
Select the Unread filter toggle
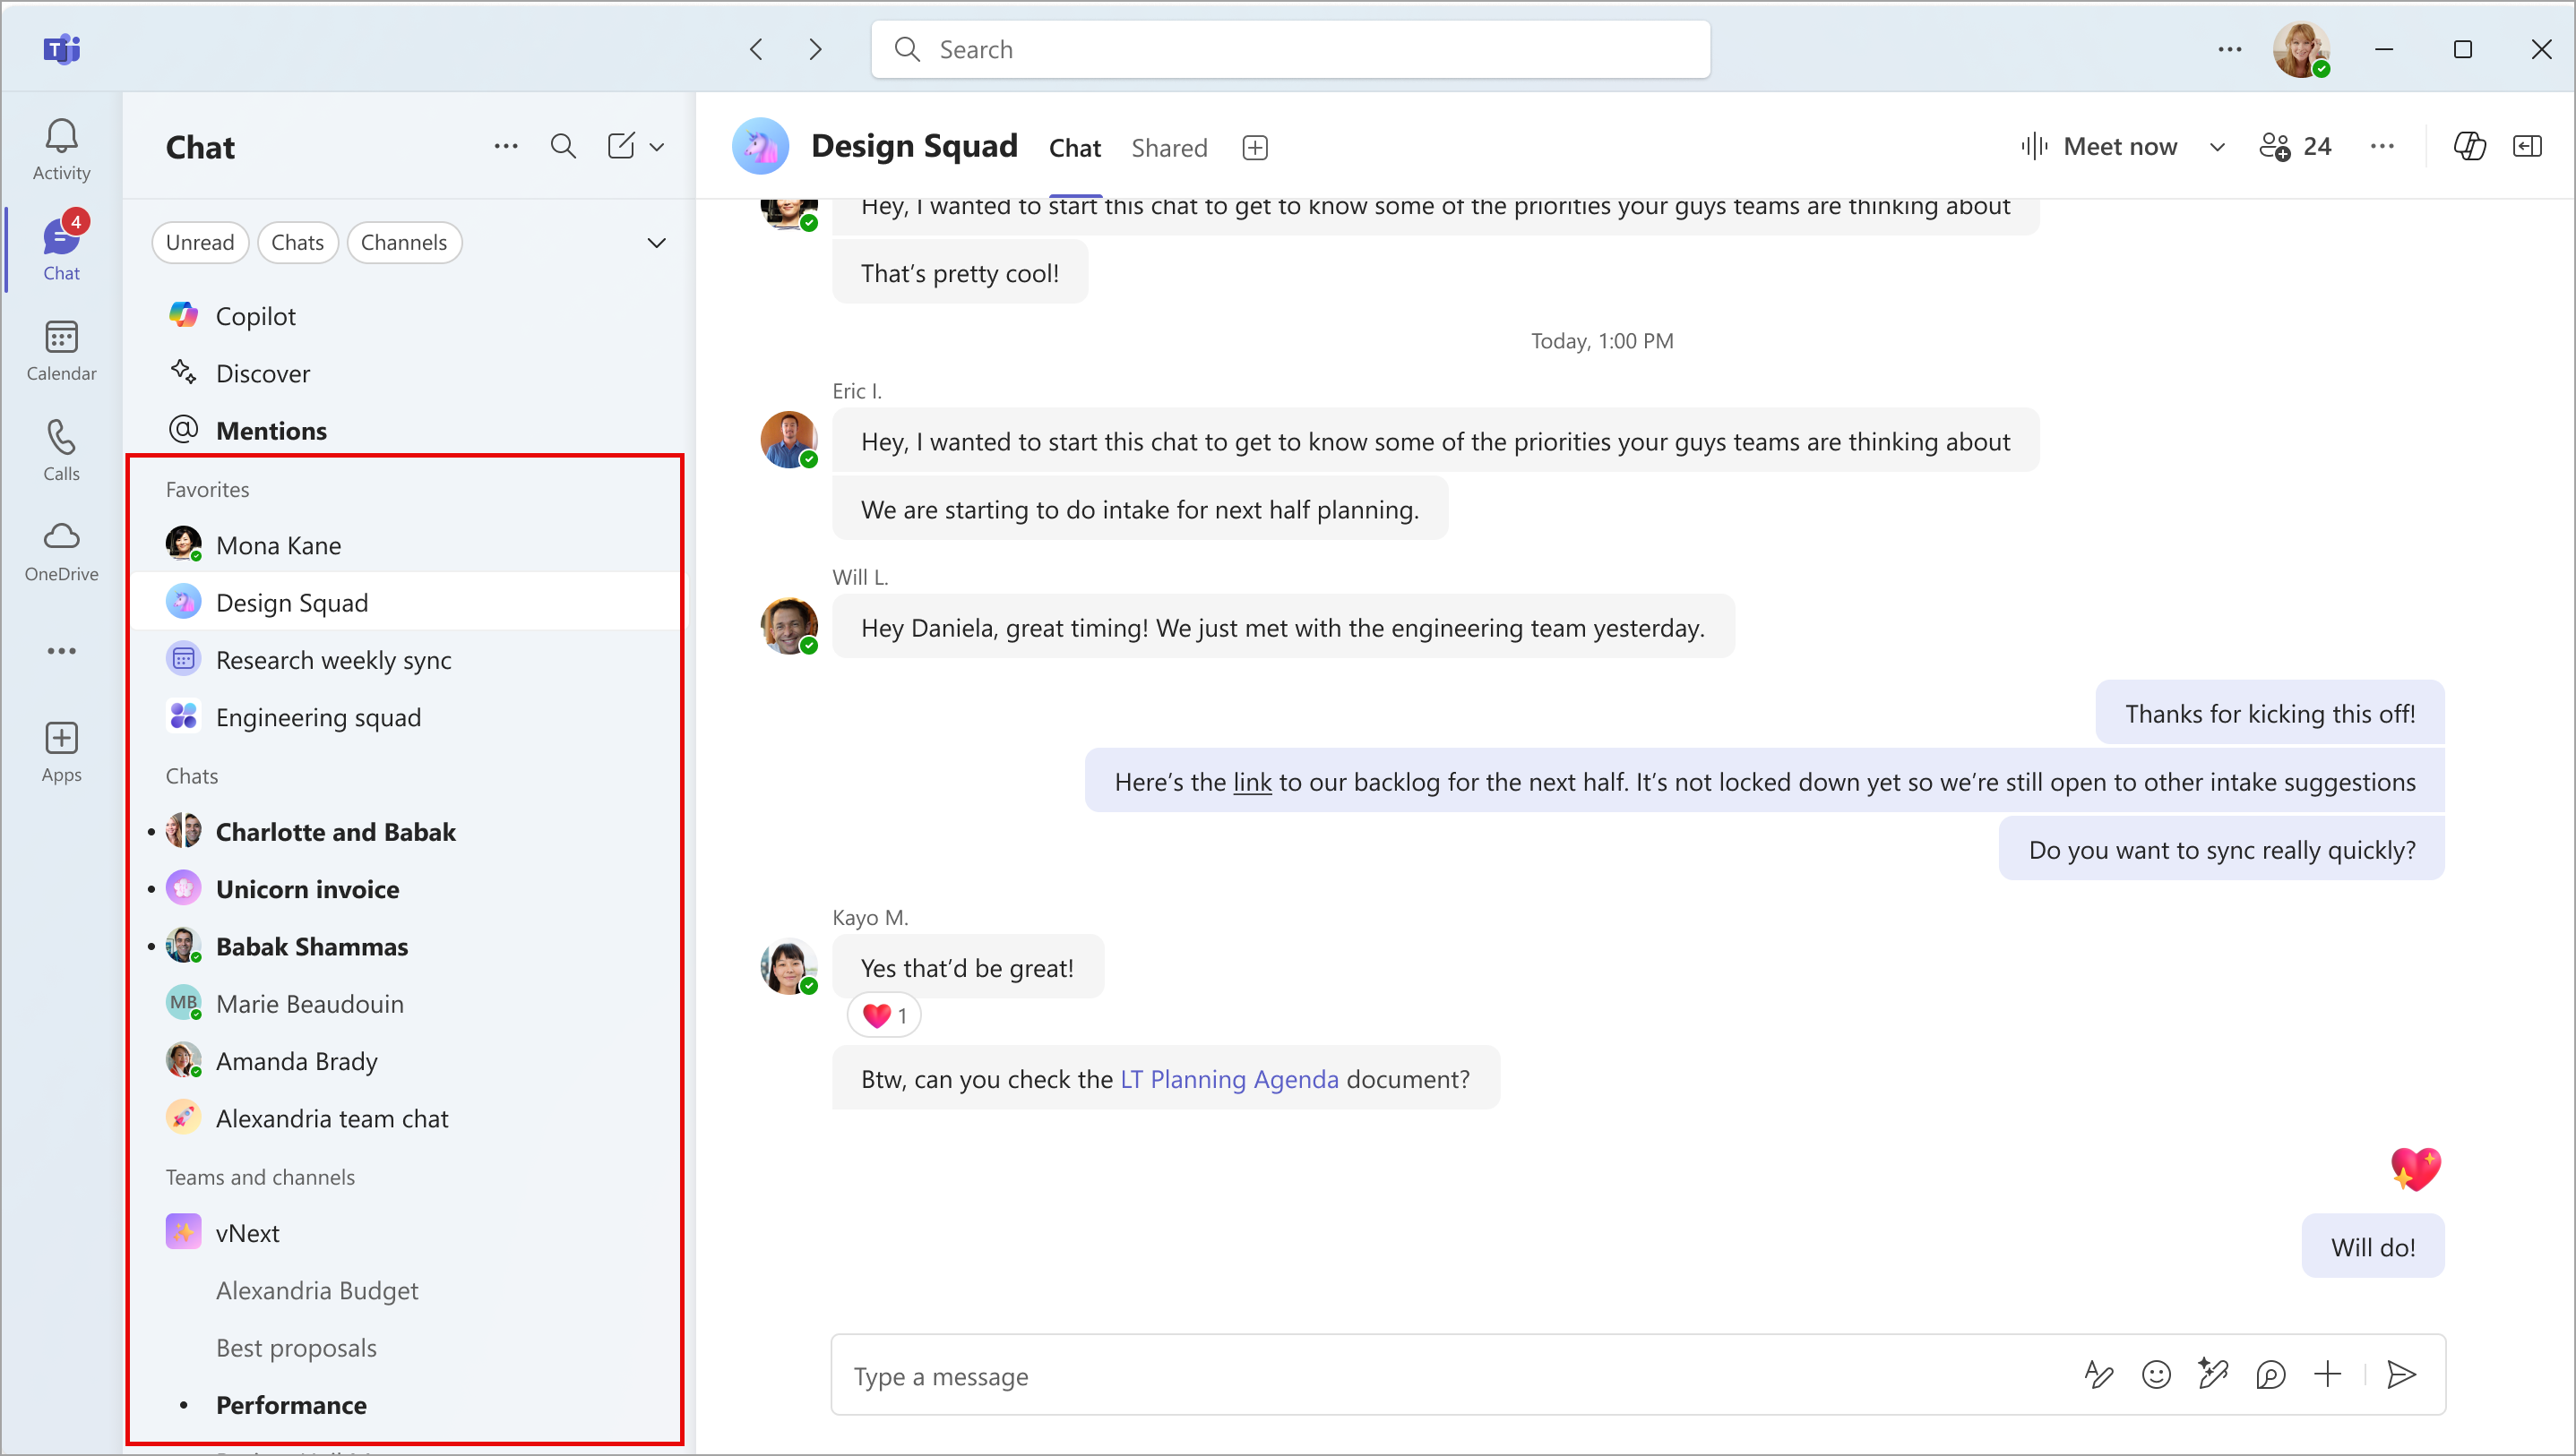point(196,241)
